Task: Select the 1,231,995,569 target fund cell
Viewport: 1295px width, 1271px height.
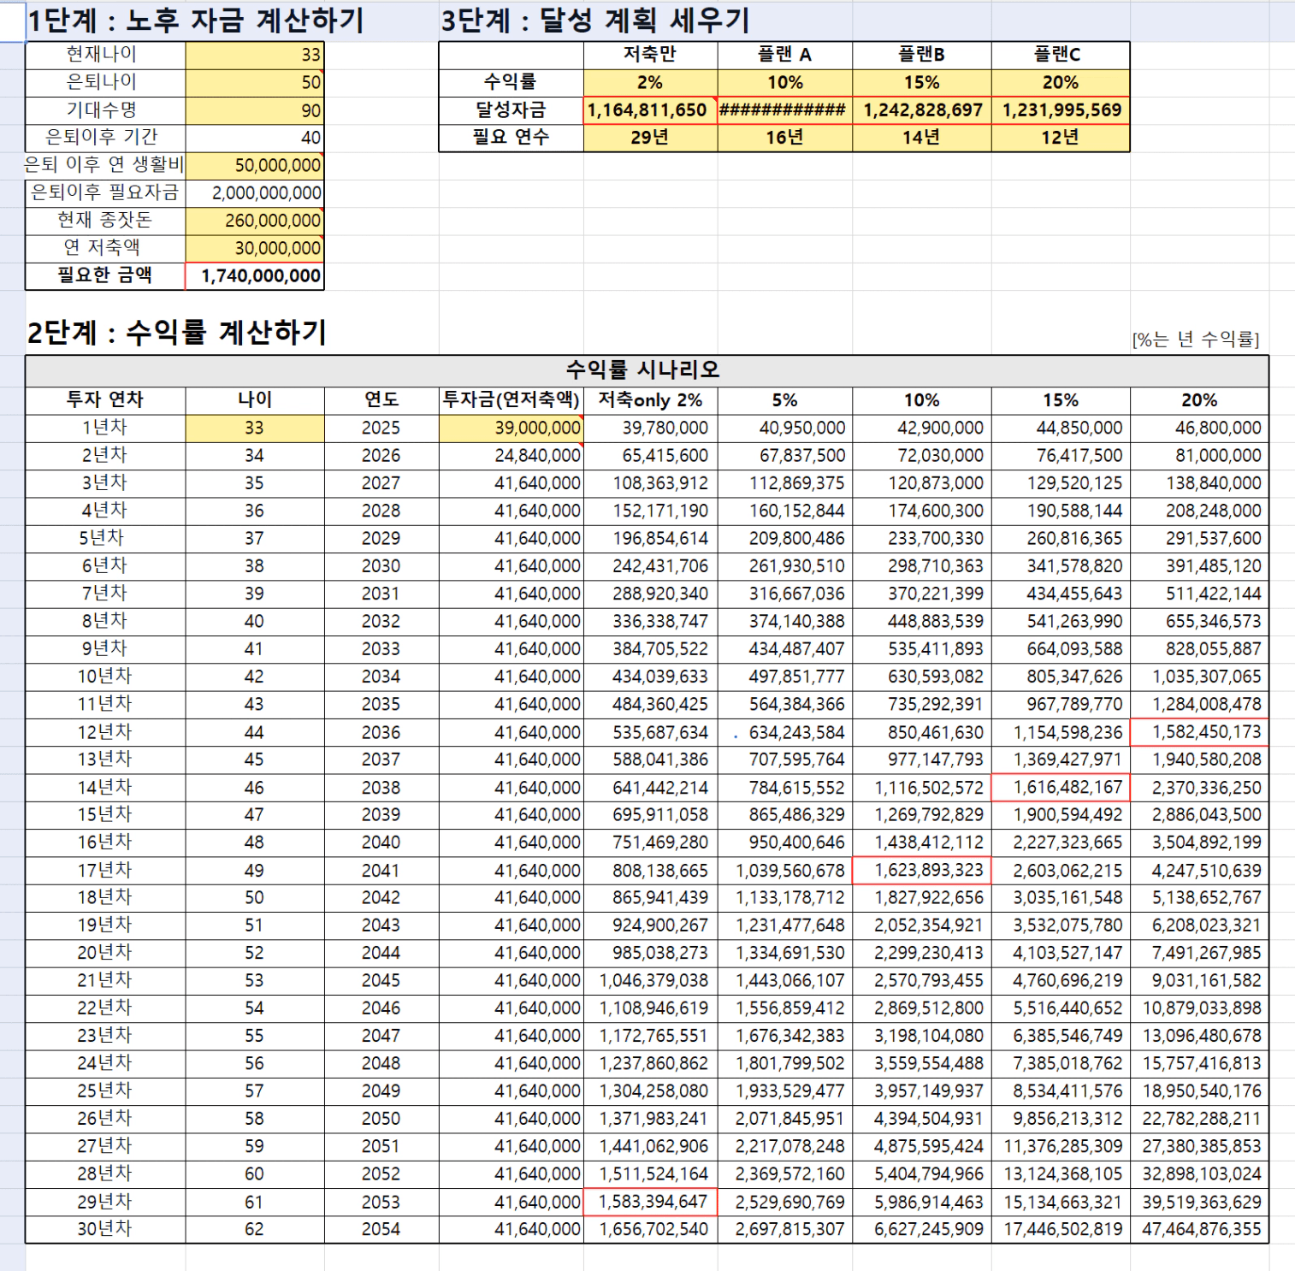Action: pyautogui.click(x=1060, y=110)
